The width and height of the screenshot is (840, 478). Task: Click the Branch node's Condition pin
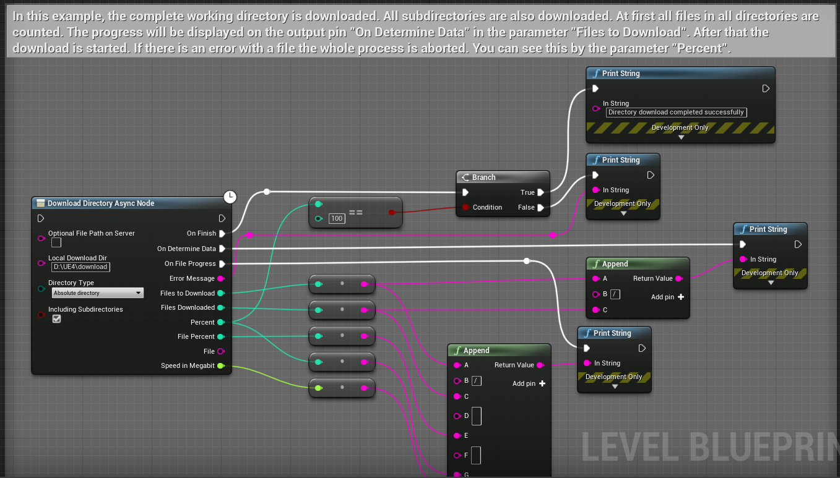(x=465, y=207)
